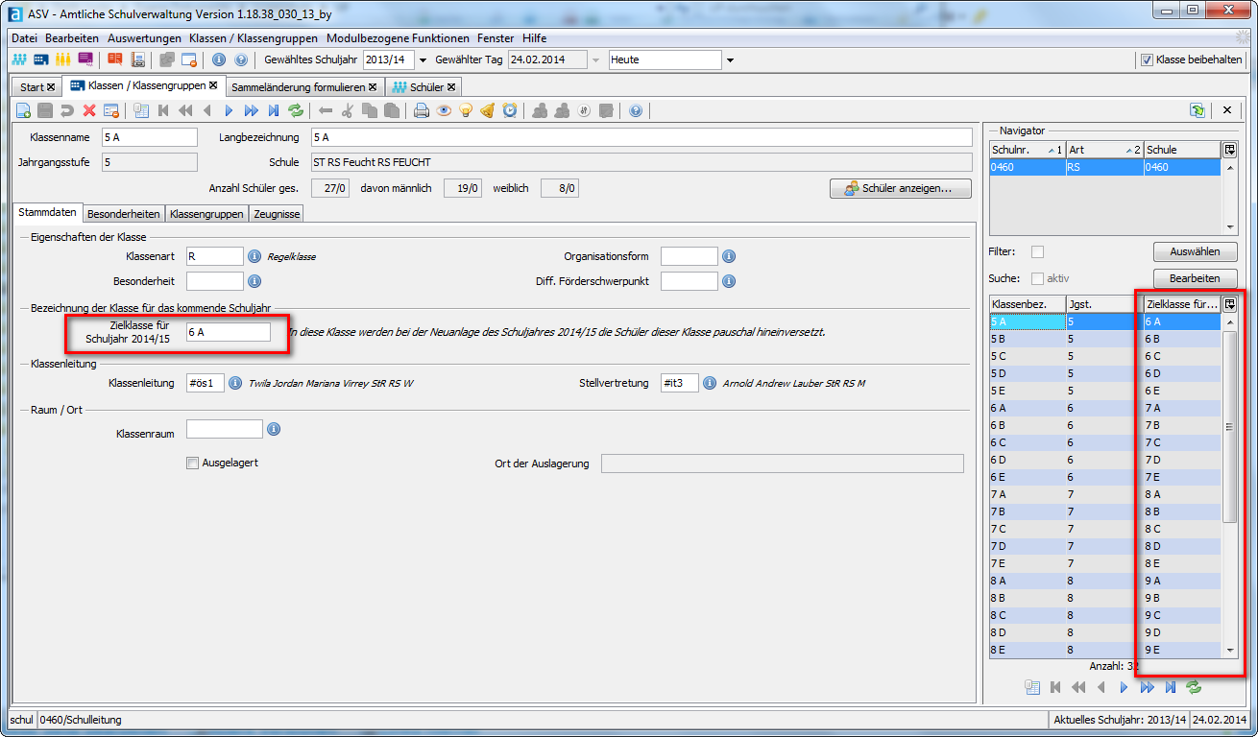The image size is (1258, 737).
Task: Click scroll-down arrow of the class list
Action: point(1229,650)
